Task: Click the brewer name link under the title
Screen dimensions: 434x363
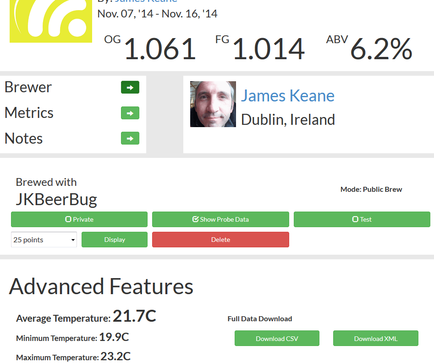Action: click(146, 1)
